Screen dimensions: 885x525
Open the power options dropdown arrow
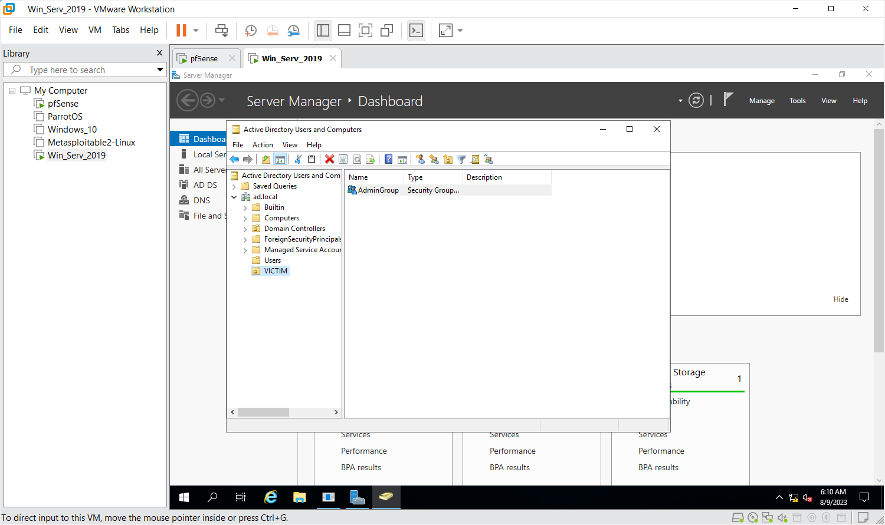196,31
